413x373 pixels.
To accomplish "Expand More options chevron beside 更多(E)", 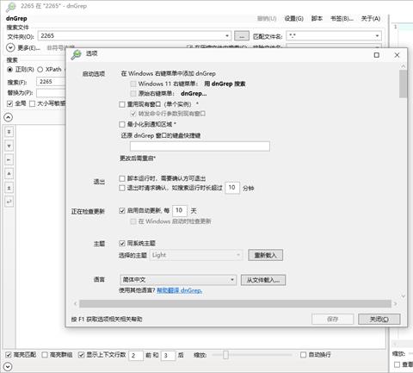I will 10,47.
